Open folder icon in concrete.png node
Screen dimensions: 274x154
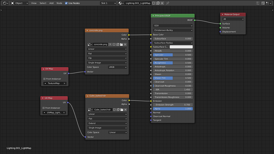pos(122,44)
